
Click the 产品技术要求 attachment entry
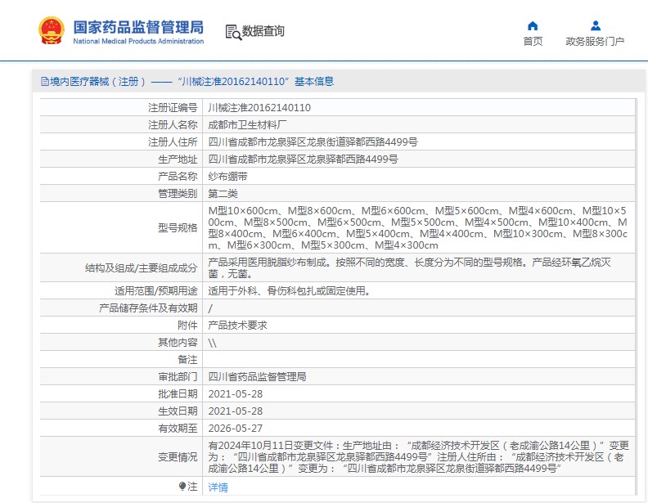point(237,325)
